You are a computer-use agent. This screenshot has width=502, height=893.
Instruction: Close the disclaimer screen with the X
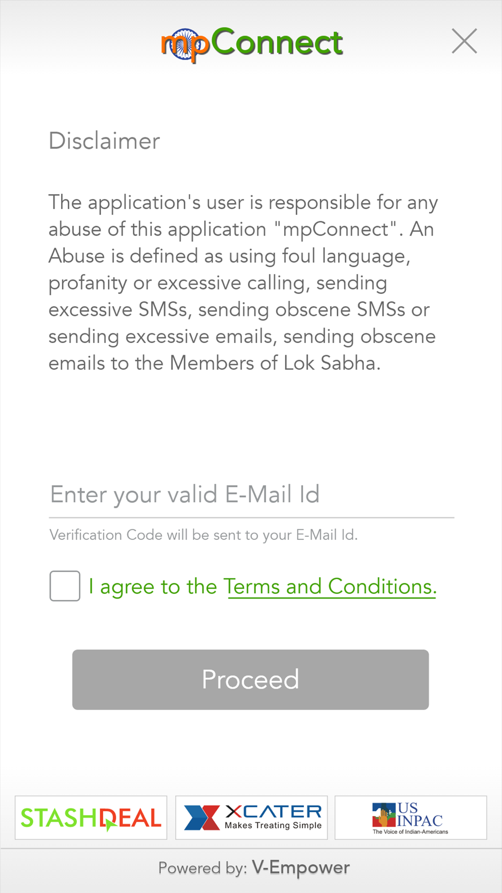pos(464,41)
